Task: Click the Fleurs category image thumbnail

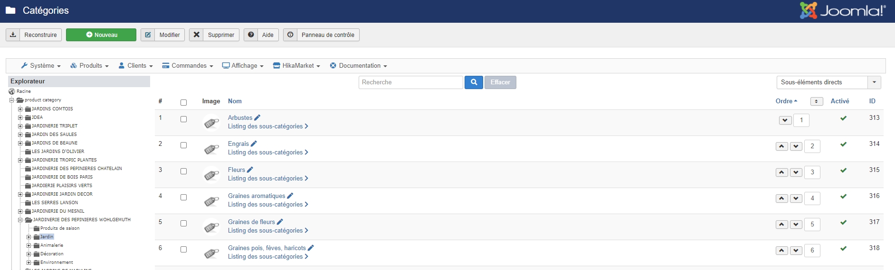Action: pos(211,175)
